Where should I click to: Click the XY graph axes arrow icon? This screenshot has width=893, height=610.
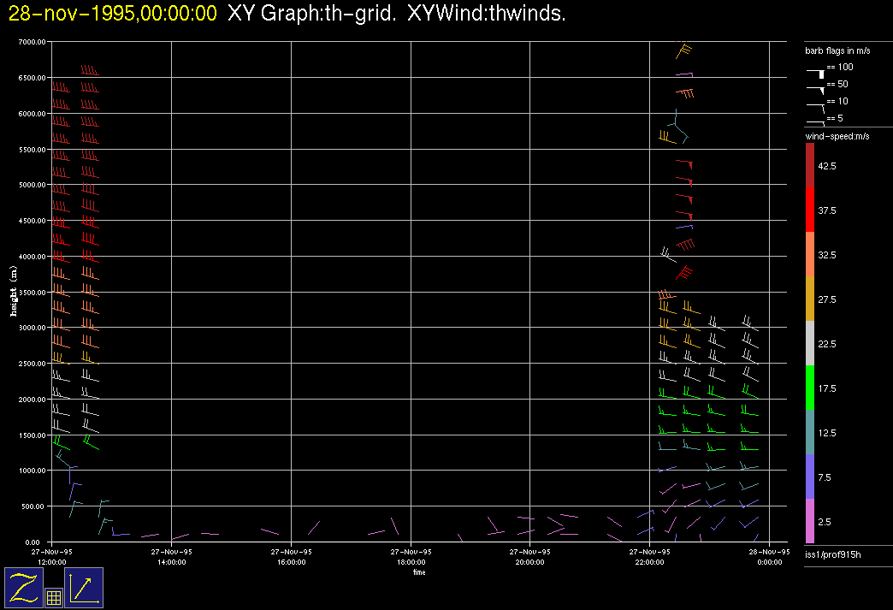pos(84,588)
